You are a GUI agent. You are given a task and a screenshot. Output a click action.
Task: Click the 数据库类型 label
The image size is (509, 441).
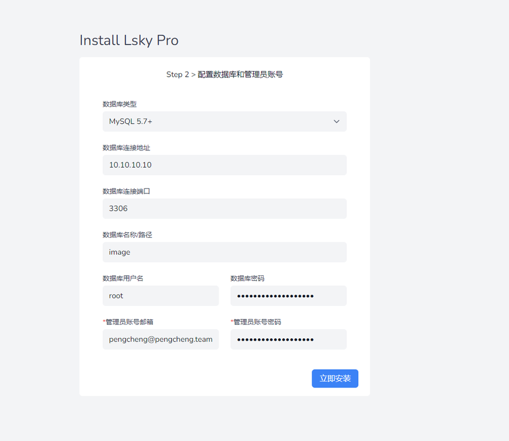pos(120,104)
